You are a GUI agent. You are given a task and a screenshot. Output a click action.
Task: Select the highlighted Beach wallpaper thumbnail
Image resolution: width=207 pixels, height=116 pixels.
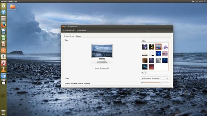click(x=158, y=47)
